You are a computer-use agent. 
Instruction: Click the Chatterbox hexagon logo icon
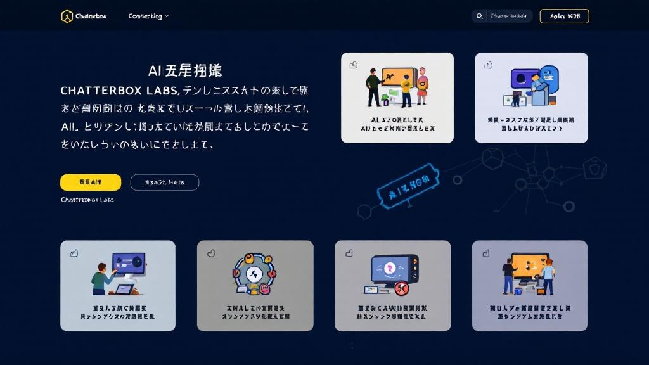(x=67, y=16)
